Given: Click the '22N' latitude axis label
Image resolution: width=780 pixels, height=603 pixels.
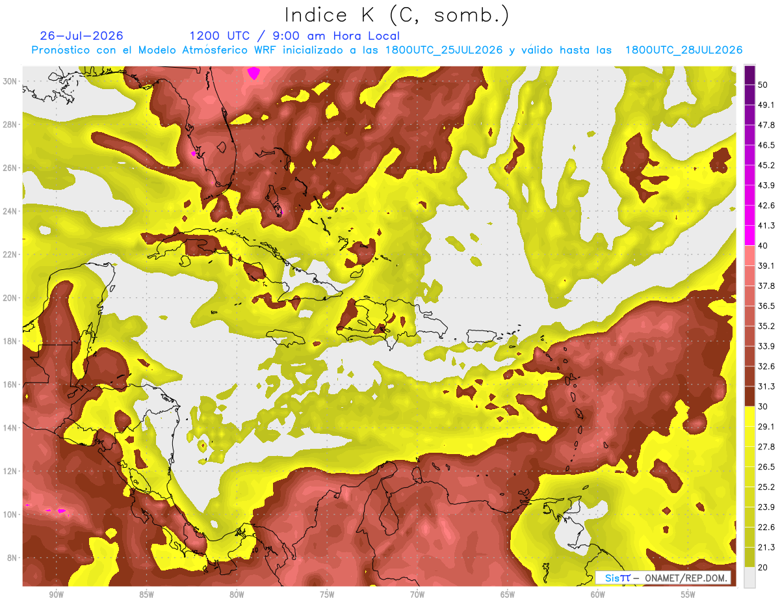Looking at the screenshot, I should coord(10,254).
